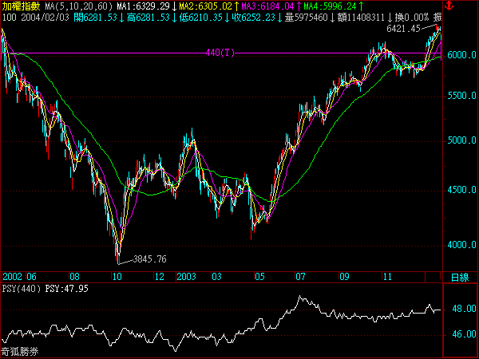Click the volume value 量5975460

[x=306, y=18]
